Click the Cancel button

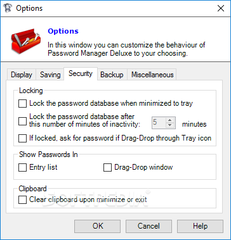tap(148, 226)
